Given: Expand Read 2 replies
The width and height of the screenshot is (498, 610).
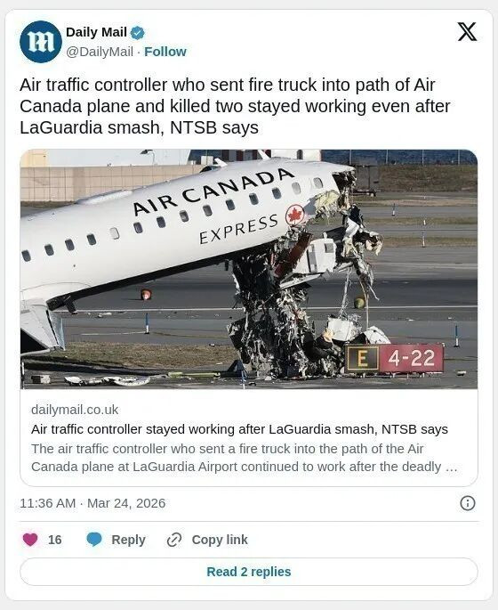Looking at the screenshot, I should [x=249, y=572].
